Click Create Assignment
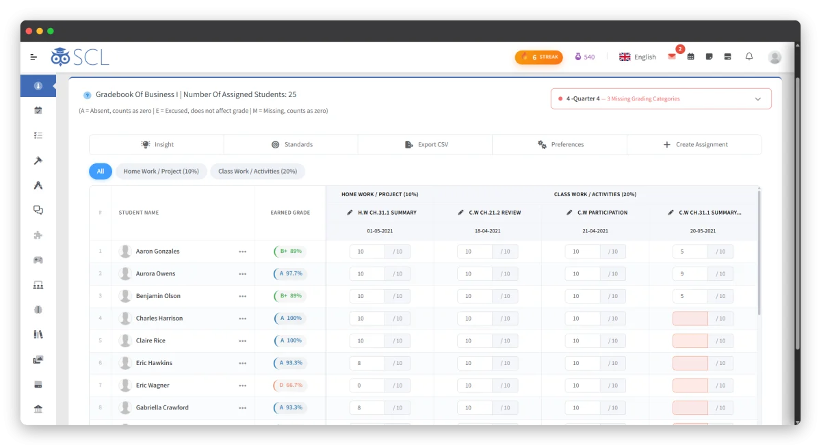This screenshot has width=821, height=445. 694,144
